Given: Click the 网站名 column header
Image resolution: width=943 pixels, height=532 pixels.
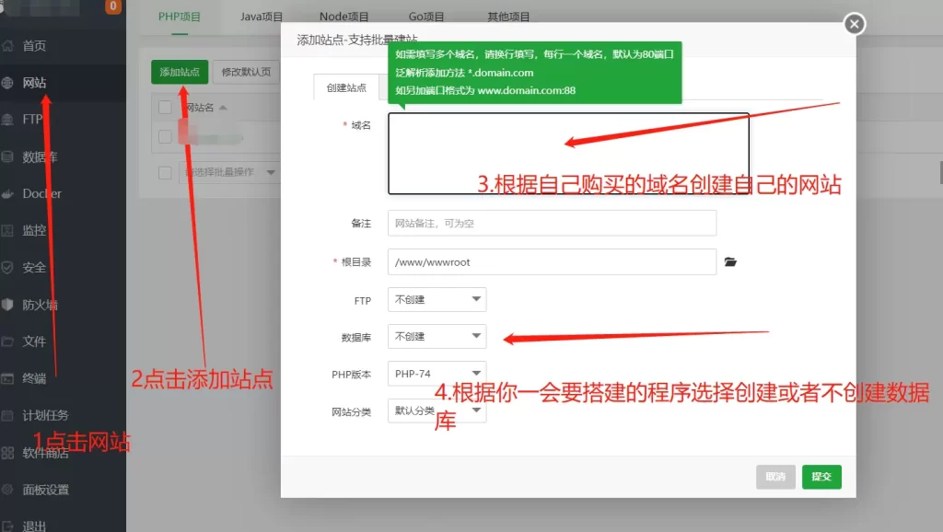Looking at the screenshot, I should click(x=199, y=108).
